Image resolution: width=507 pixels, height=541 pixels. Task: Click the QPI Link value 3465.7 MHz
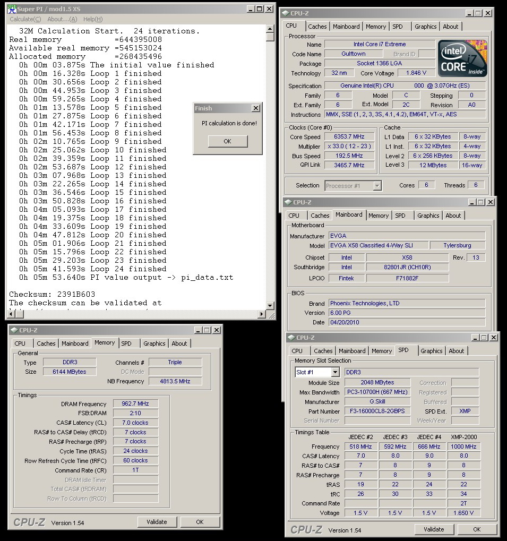pos(349,165)
